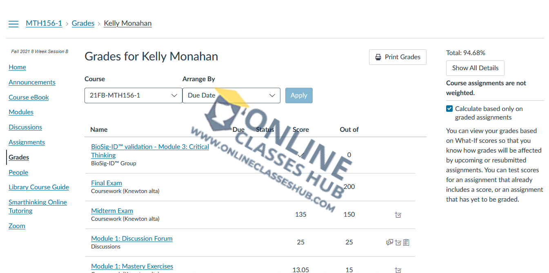This screenshot has width=549, height=273.
Task: Open the MTH156-1 breadcrumb link
Action: [x=44, y=23]
